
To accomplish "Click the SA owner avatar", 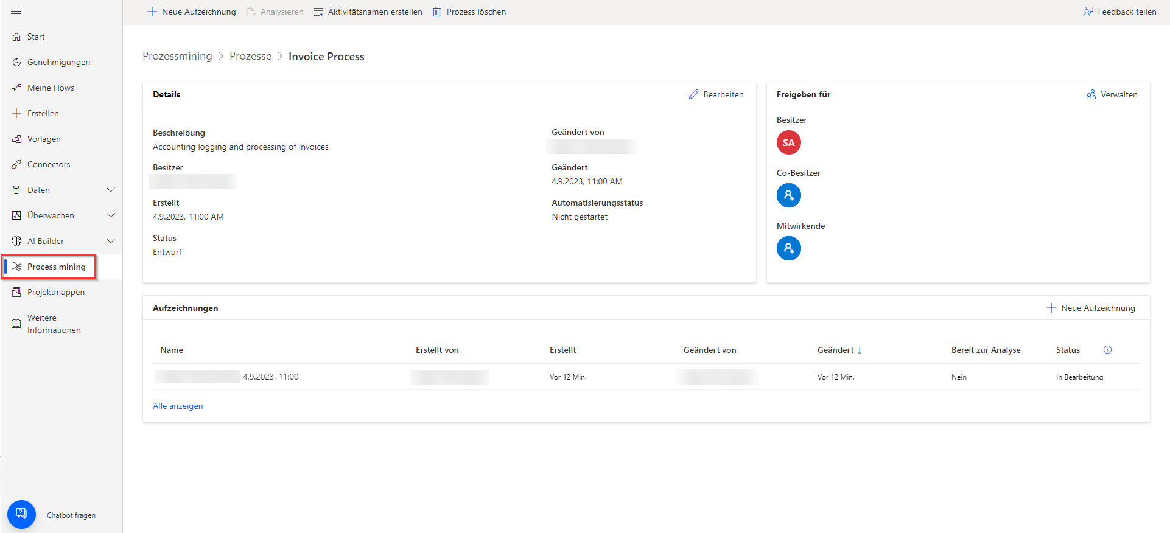I will (788, 143).
